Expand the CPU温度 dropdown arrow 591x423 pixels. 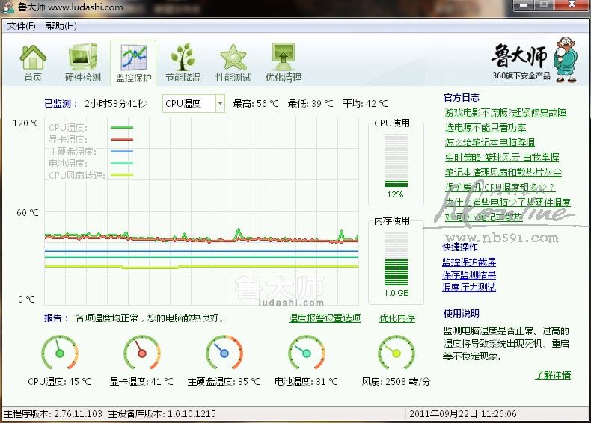click(x=220, y=104)
